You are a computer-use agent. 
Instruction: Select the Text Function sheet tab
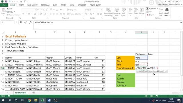[21, 93]
